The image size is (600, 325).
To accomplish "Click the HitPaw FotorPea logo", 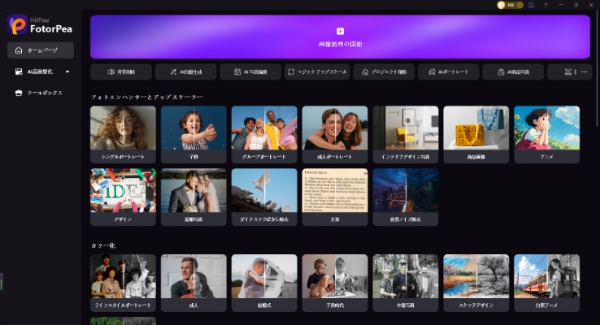I will point(40,25).
